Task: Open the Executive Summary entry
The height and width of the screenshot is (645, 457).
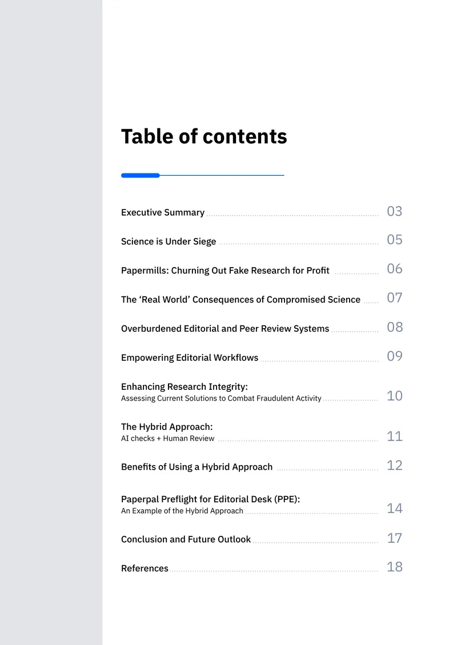Action: tap(163, 212)
